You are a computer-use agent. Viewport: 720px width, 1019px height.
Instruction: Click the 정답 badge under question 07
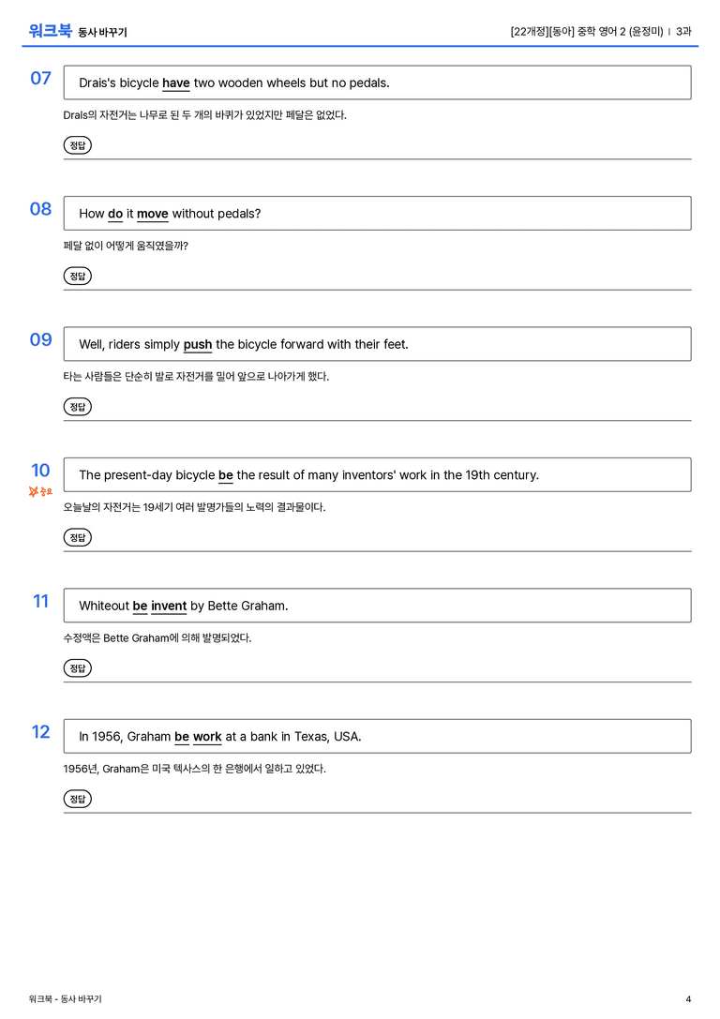[77, 145]
